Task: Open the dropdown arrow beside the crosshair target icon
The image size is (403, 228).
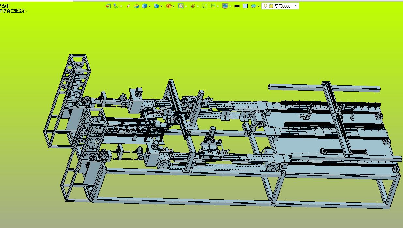Action: pyautogui.click(x=198, y=6)
